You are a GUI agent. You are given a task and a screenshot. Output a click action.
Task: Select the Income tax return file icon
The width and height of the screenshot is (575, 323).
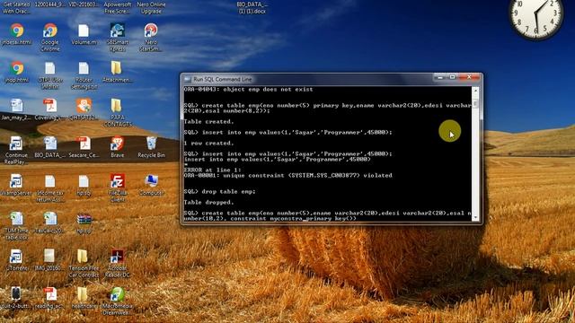coord(50,181)
